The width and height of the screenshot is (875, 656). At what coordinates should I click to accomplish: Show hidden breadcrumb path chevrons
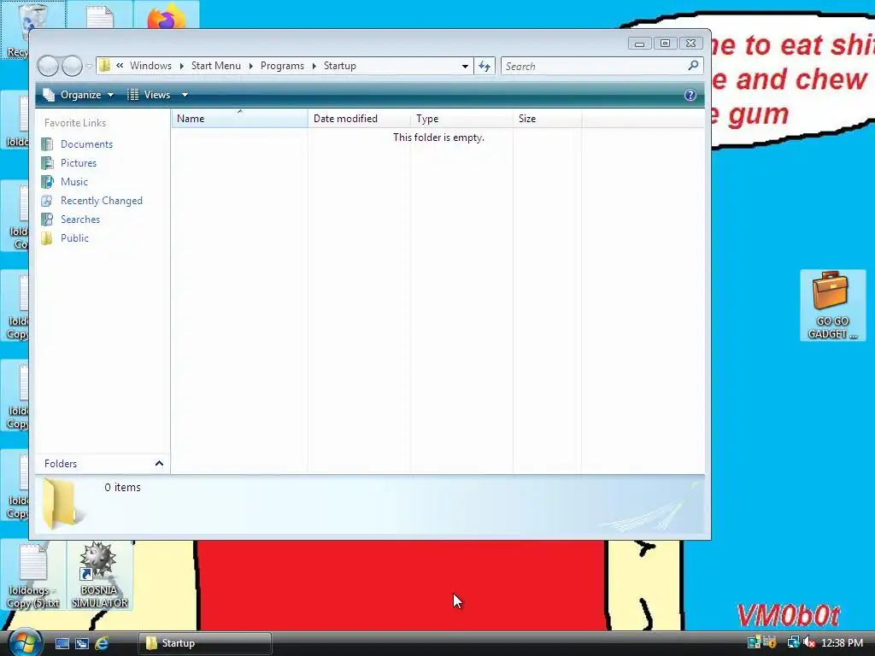[120, 66]
